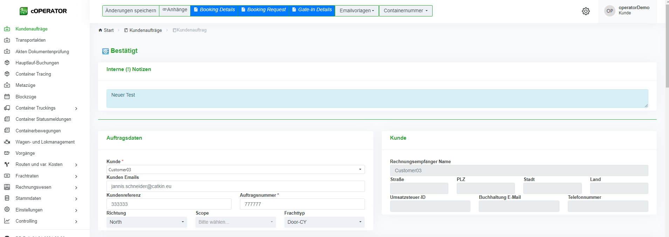This screenshot has width=669, height=237.
Task: Open the Frachttyp dropdown showing Door-CY
Action: [x=324, y=222]
